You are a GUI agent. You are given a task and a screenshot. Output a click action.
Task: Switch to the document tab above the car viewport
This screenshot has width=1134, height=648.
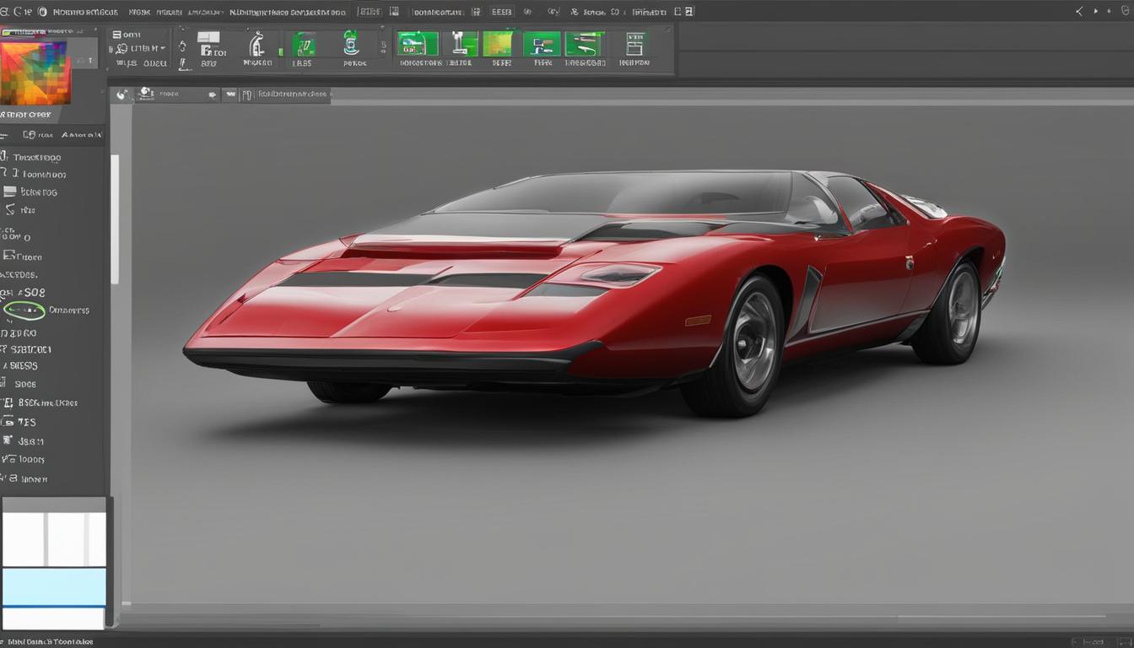tap(291, 94)
